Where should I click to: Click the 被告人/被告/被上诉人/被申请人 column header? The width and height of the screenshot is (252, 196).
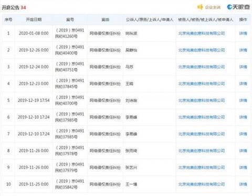click(205, 19)
